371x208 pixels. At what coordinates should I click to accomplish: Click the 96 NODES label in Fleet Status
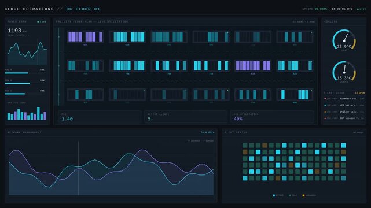(x=358, y=133)
